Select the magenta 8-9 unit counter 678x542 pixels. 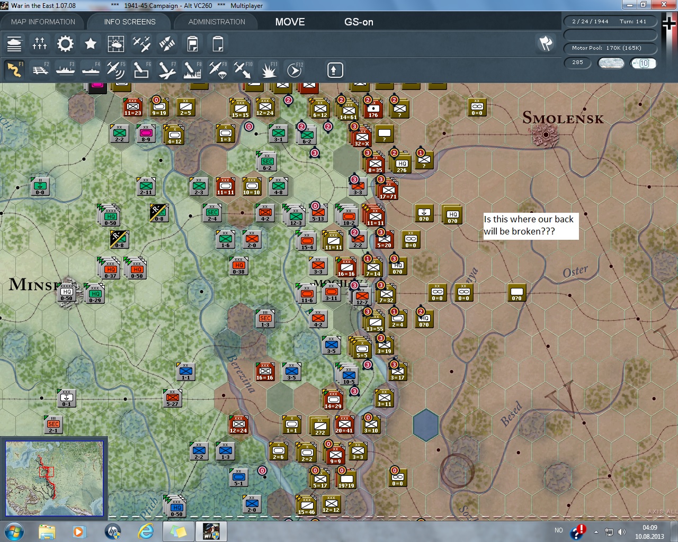tap(146, 134)
